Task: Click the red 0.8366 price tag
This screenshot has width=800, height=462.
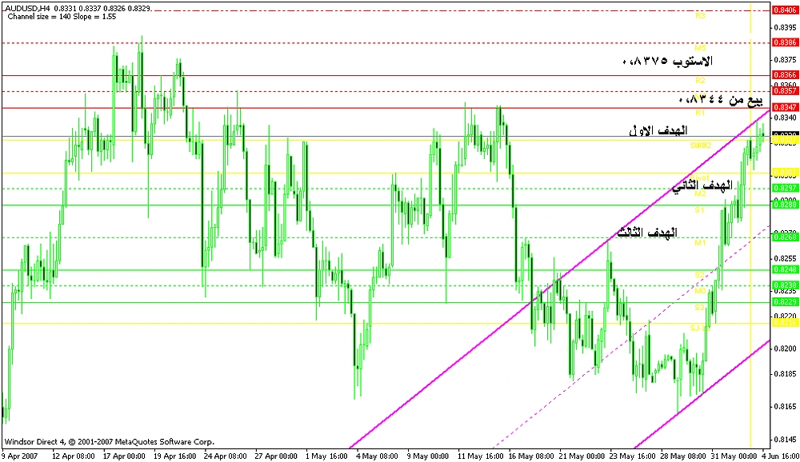Action: (x=786, y=74)
